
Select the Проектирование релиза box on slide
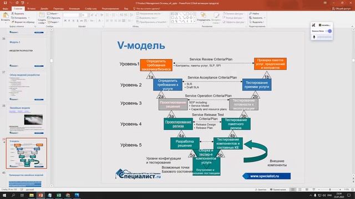point(178,124)
